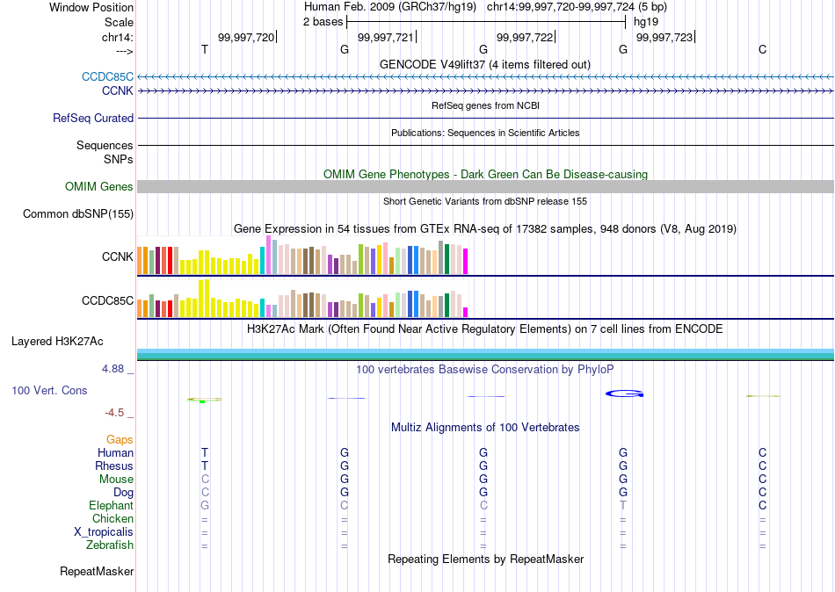Click the CCNK GTEx expression bar chart
Viewport: 835px width, 592px height.
tap(302, 255)
